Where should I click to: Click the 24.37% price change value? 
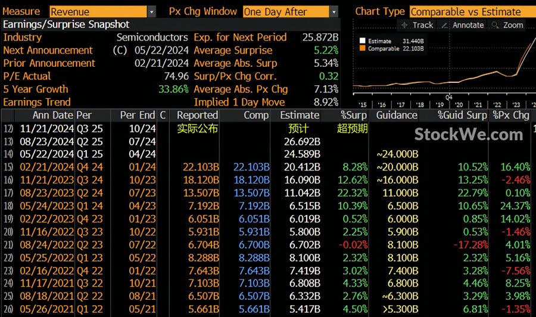[515, 206]
